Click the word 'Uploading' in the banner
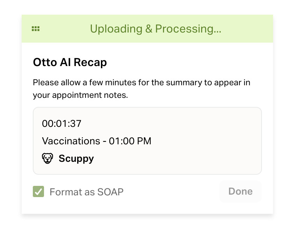 (116, 29)
